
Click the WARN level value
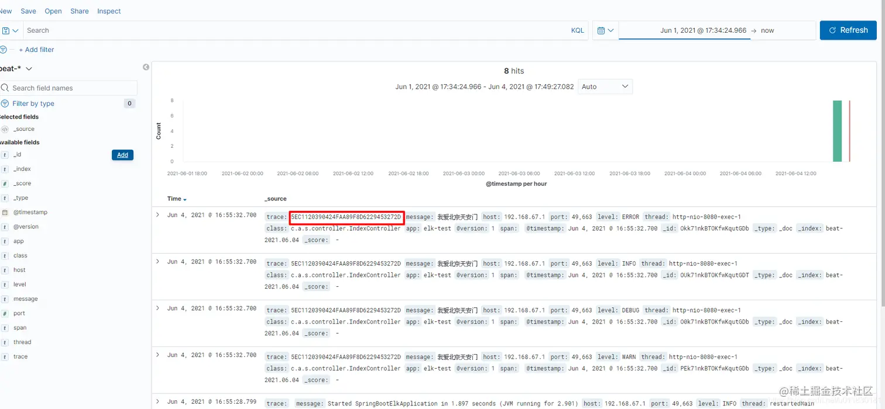[629, 357]
